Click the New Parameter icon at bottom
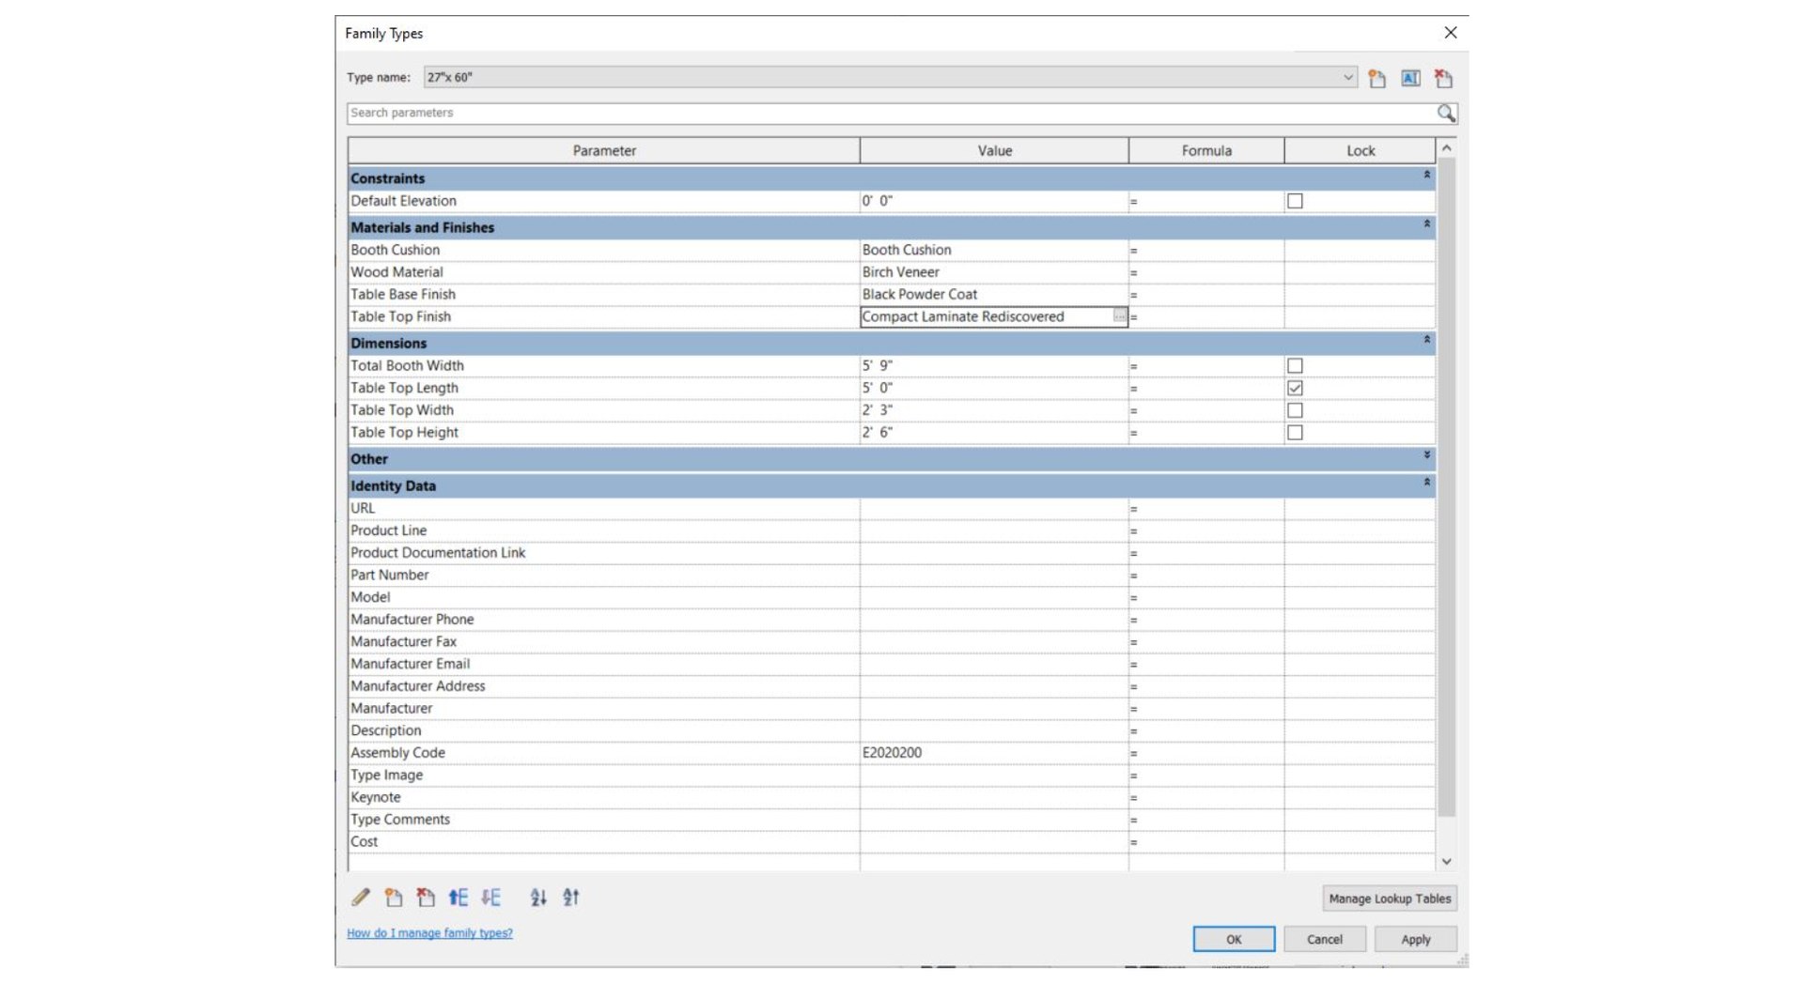The image size is (1804, 983). click(x=394, y=898)
